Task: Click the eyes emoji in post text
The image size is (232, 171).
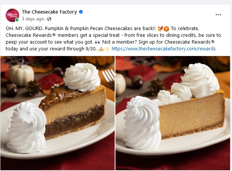Action: click(x=97, y=42)
